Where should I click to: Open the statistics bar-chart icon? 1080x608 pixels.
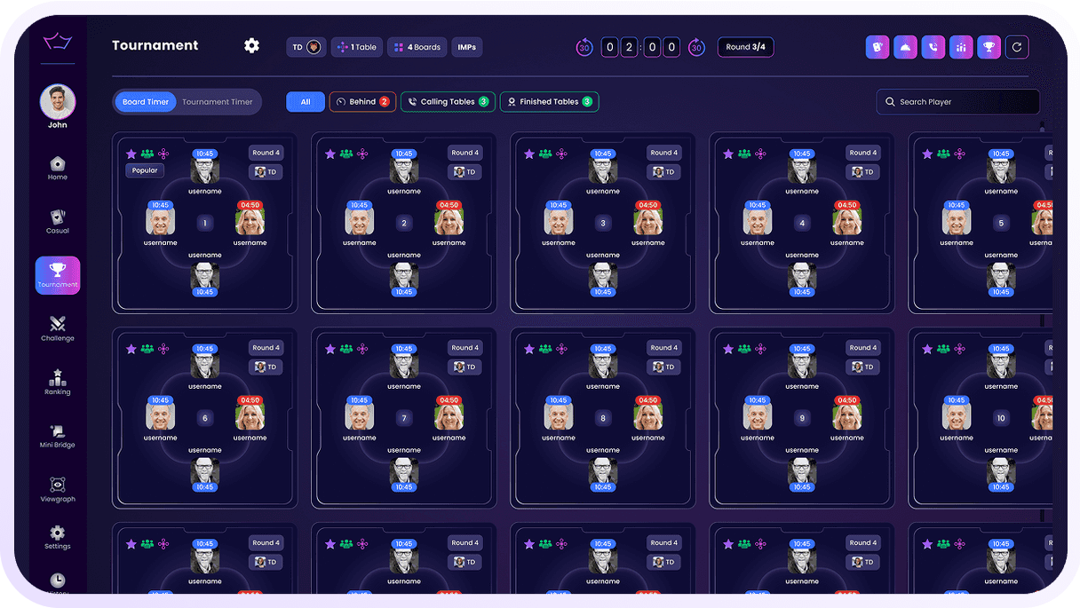960,46
